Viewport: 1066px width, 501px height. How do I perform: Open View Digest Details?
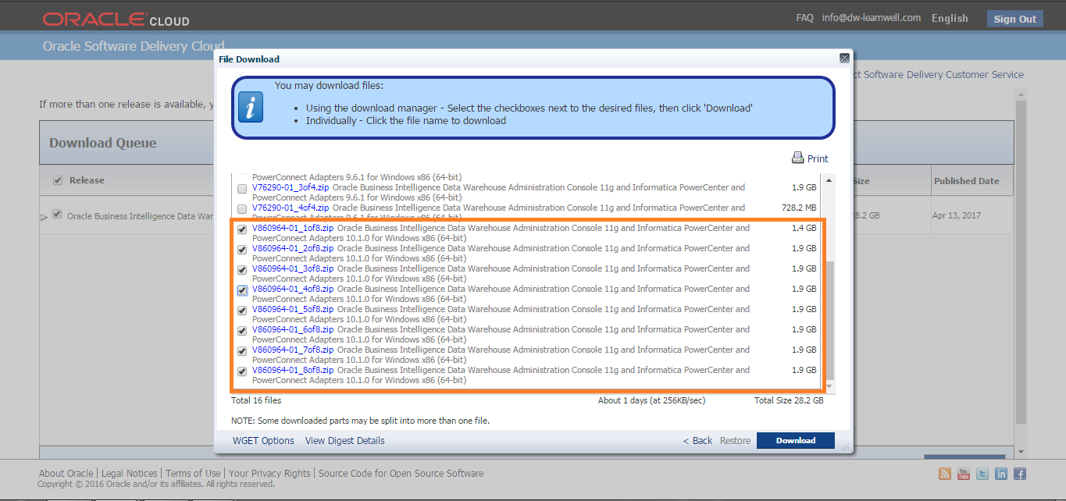(345, 441)
